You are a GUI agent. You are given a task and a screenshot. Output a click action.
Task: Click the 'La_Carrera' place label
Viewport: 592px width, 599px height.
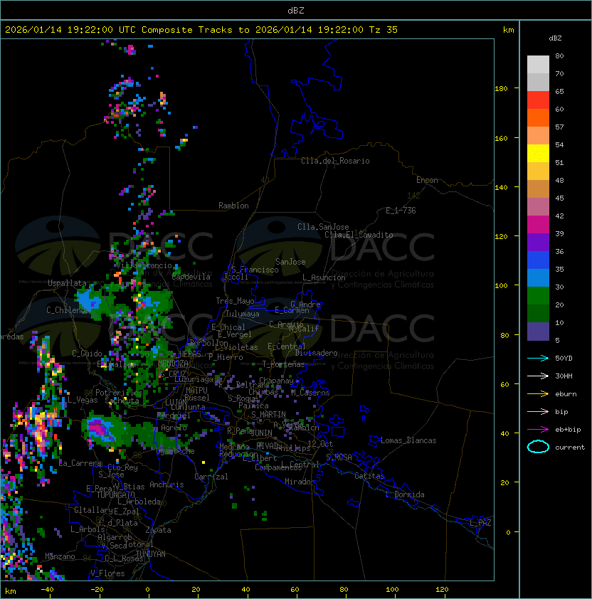click(x=80, y=463)
